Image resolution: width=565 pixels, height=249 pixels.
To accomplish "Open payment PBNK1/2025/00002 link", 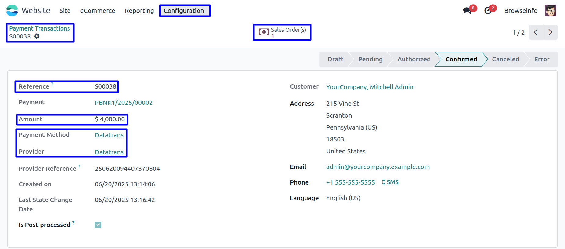I will coord(124,103).
